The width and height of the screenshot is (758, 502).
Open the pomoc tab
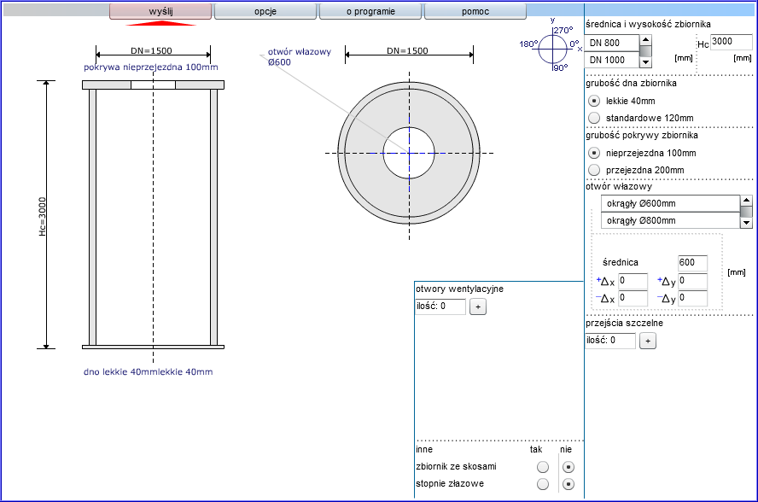tap(475, 11)
